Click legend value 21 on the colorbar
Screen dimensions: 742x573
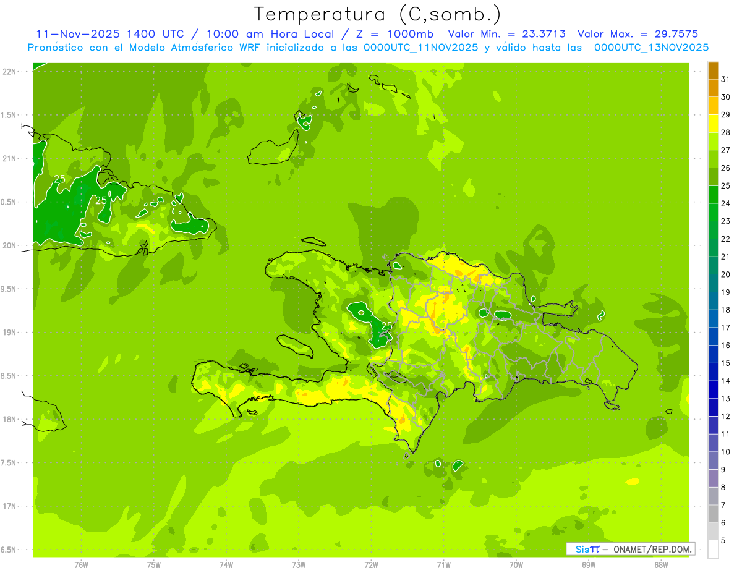725,257
